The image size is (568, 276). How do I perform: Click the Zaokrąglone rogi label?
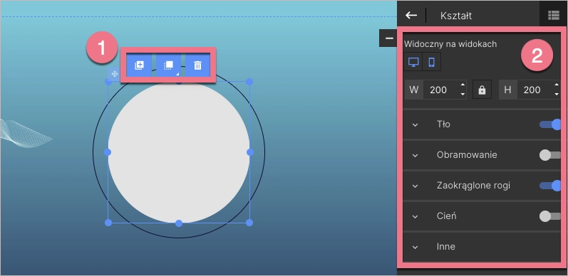473,186
